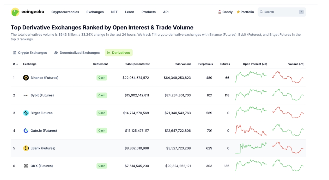329x180 pixels.
Task: View Binance Open Interest 7d sparkline chart
Action: coord(251,77)
